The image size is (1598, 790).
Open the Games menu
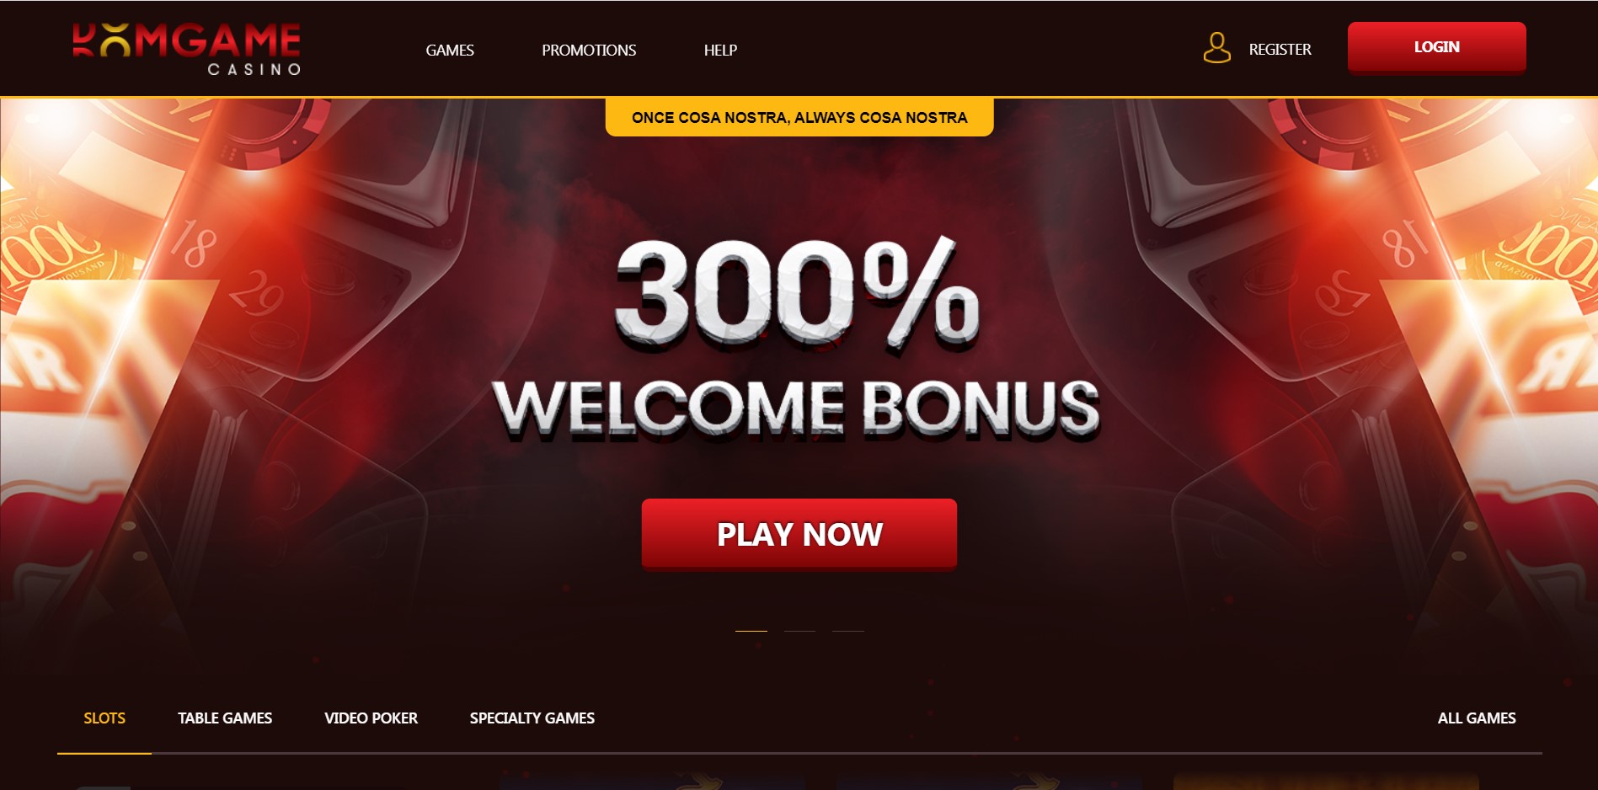click(450, 50)
